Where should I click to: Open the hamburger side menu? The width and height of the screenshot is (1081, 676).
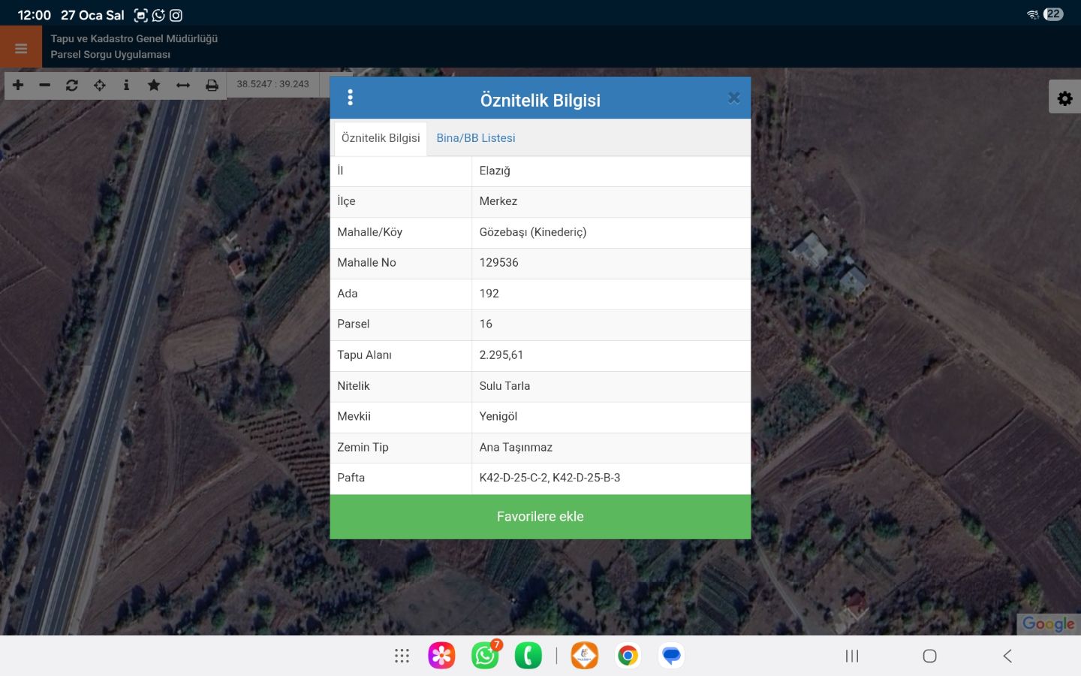pyautogui.click(x=21, y=48)
